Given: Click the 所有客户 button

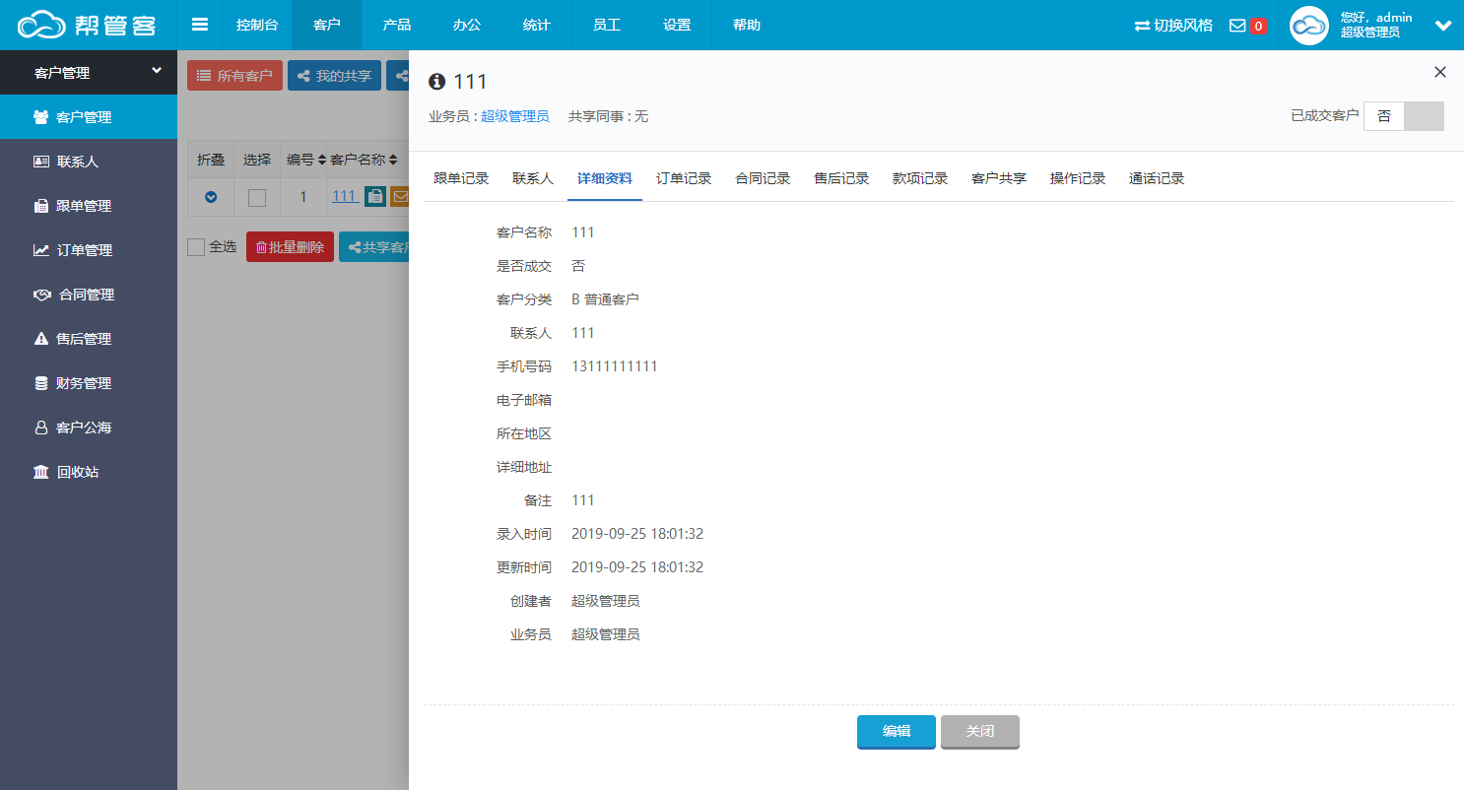Looking at the screenshot, I should click(234, 76).
